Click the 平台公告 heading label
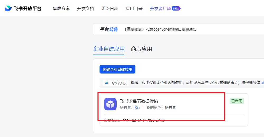The width and height of the screenshot is (264, 137). [x=109, y=29]
